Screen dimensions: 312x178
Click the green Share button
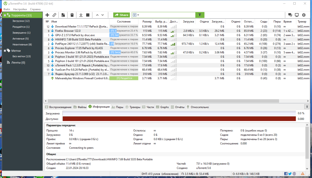122,15
